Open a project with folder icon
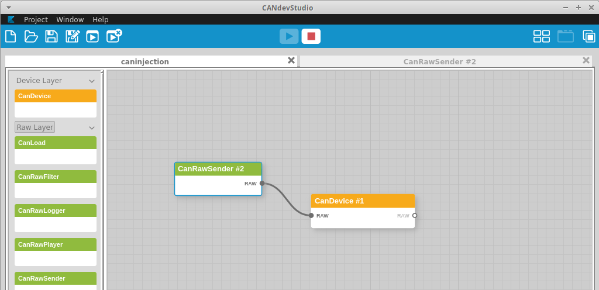Image resolution: width=599 pixels, height=290 pixels. (x=31, y=36)
